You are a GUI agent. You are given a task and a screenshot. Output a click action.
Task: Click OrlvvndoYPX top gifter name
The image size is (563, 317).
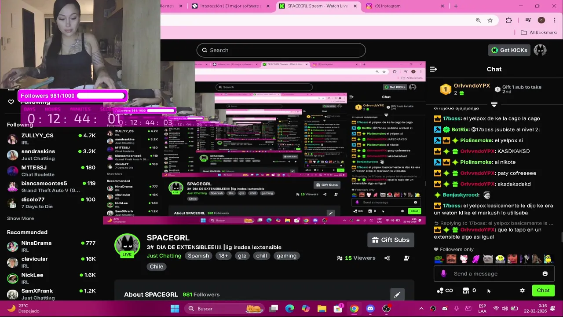472,86
